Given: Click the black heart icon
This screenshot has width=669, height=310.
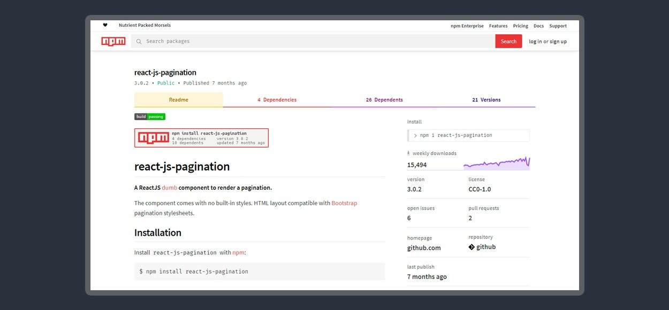Looking at the screenshot, I should (105, 25).
